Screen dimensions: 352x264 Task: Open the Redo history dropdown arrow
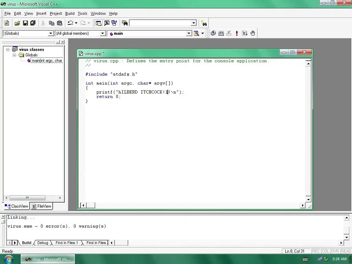pos(89,23)
